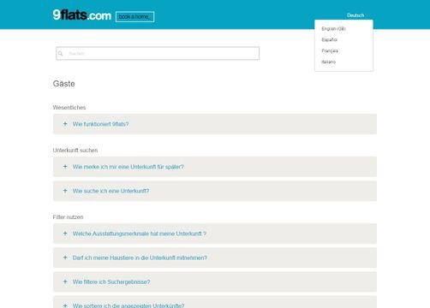Screen dimensions: 430x308
Task: Click the 'Gäste' page heading
Action: [x=64, y=84]
